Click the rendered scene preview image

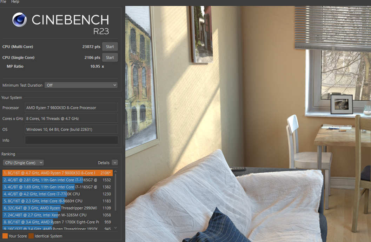pyautogui.click(x=248, y=124)
